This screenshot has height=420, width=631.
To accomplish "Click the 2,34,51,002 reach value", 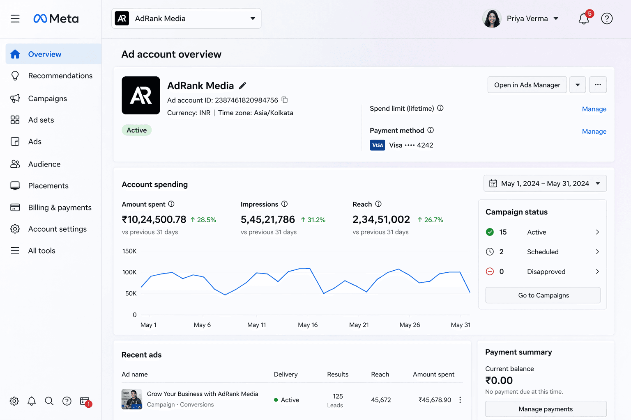I will (x=381, y=219).
